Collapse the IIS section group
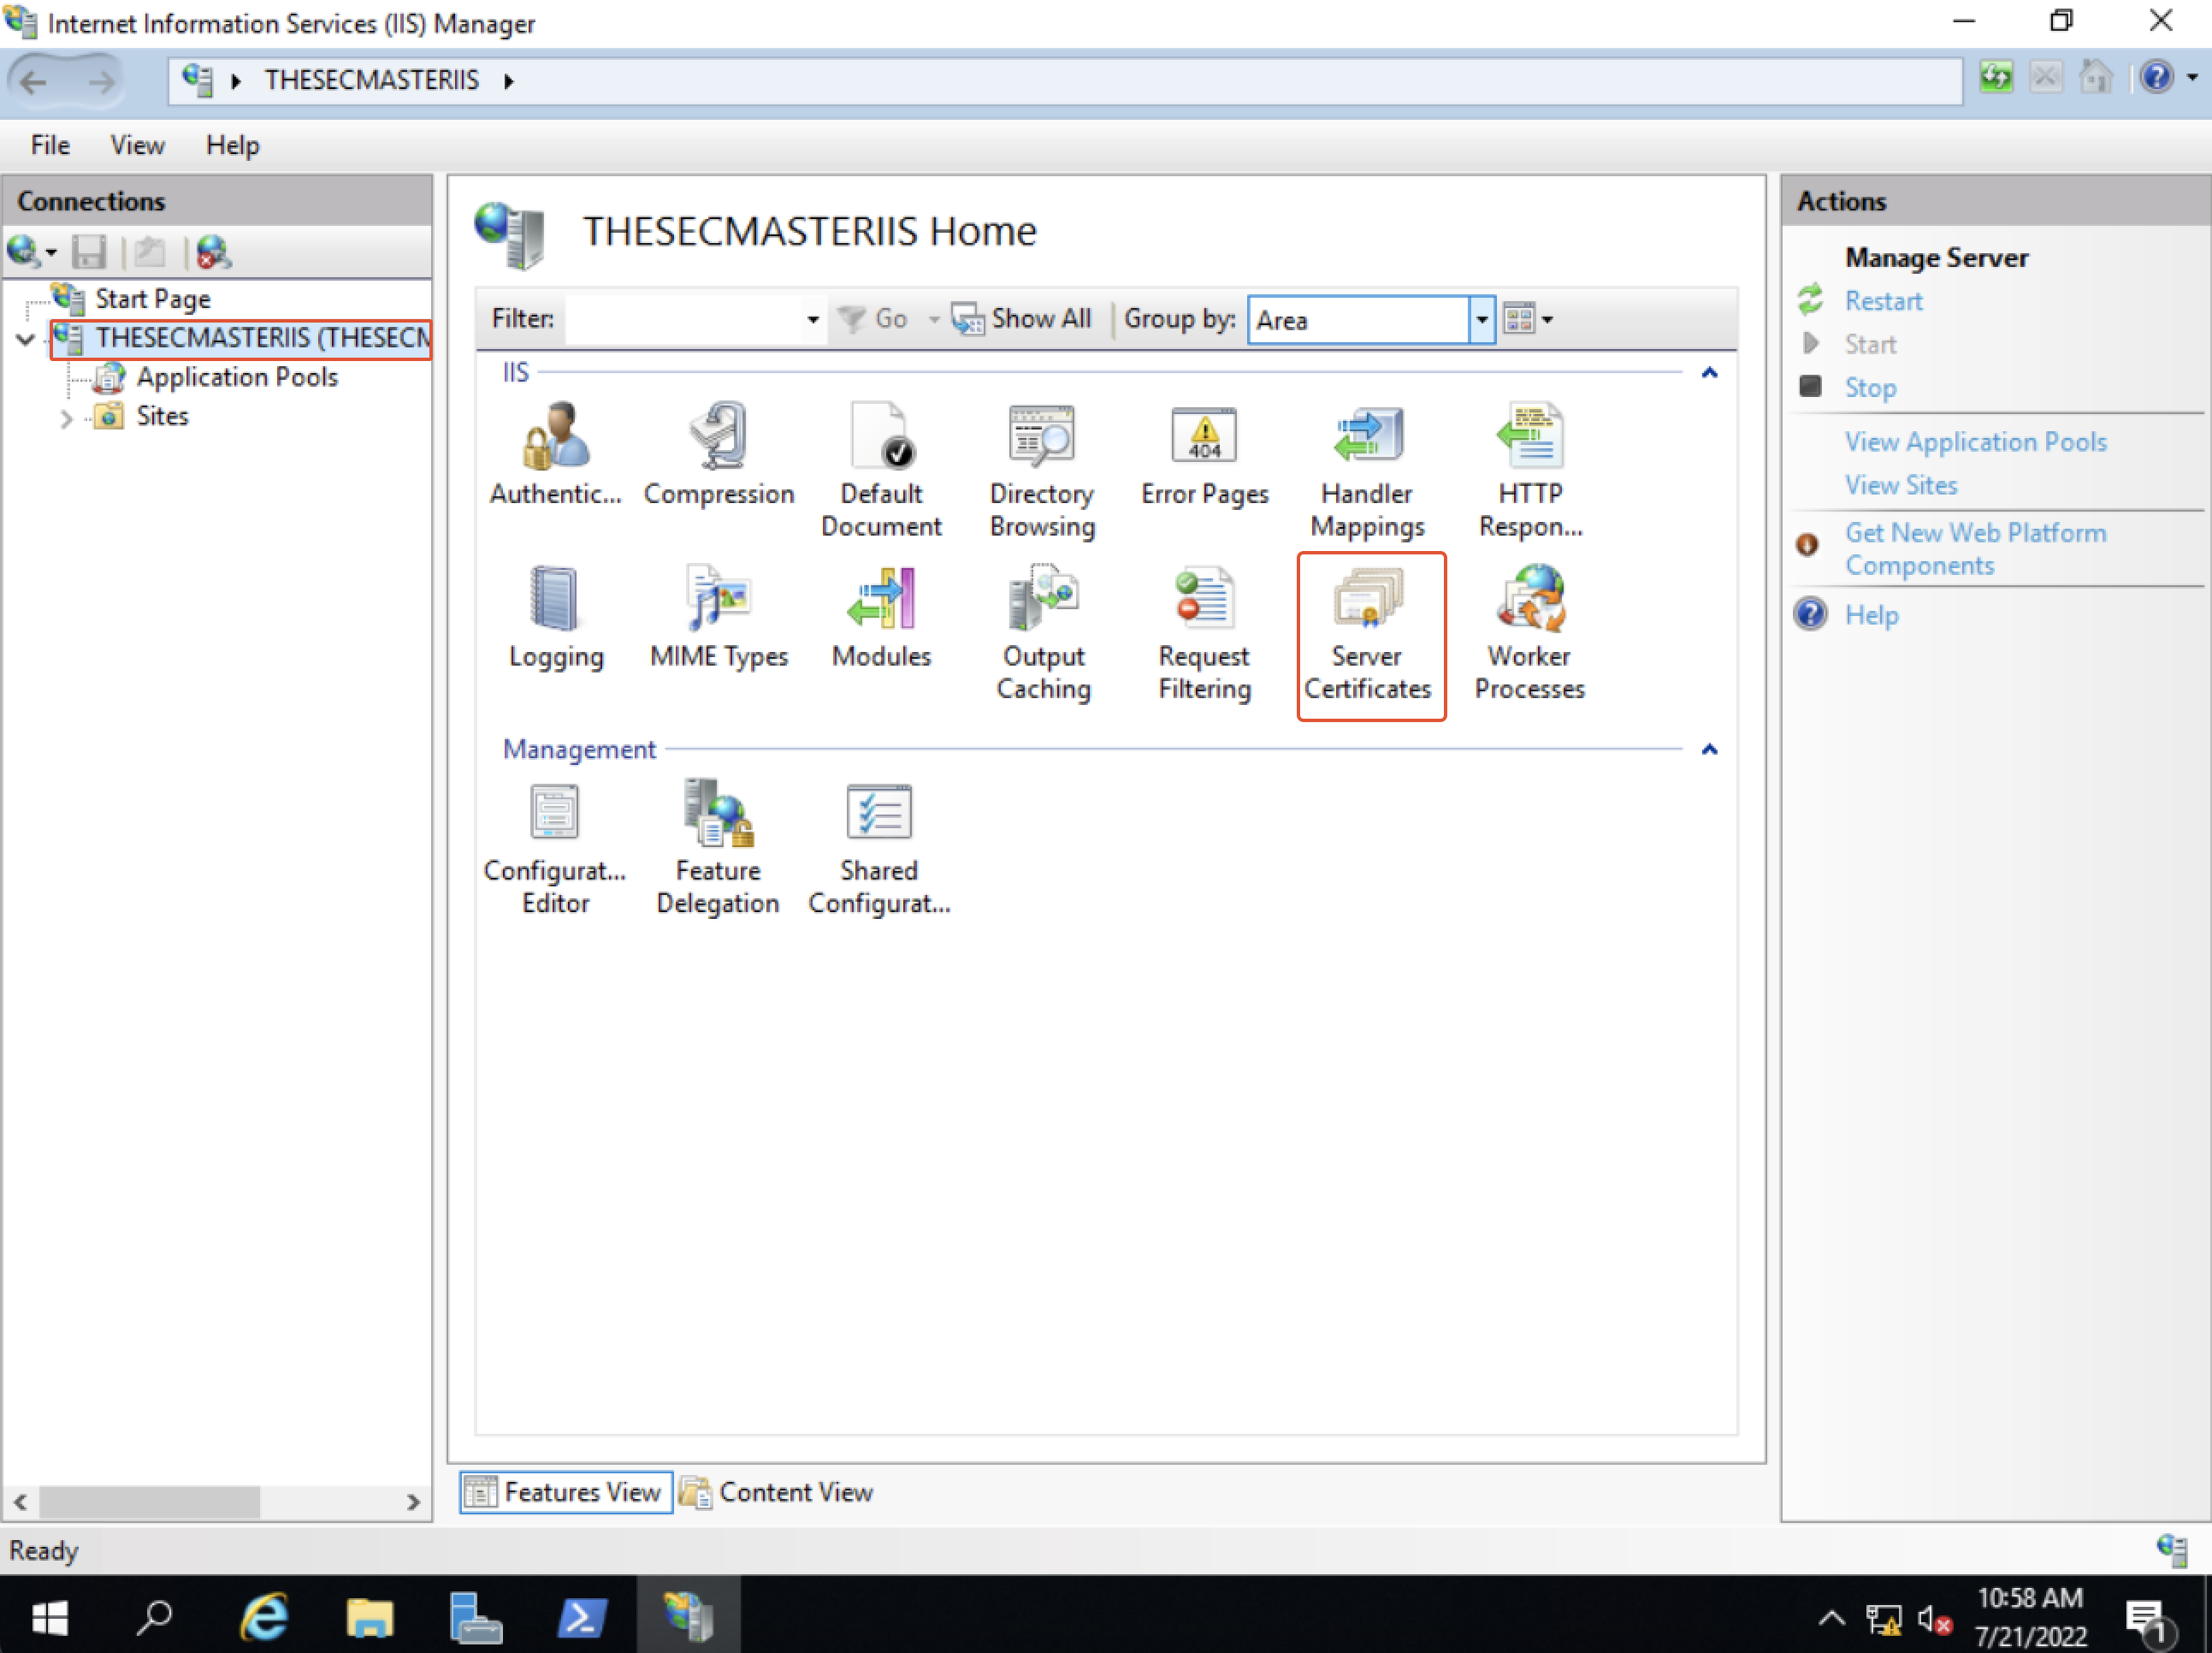The height and width of the screenshot is (1653, 2212). 1709,373
